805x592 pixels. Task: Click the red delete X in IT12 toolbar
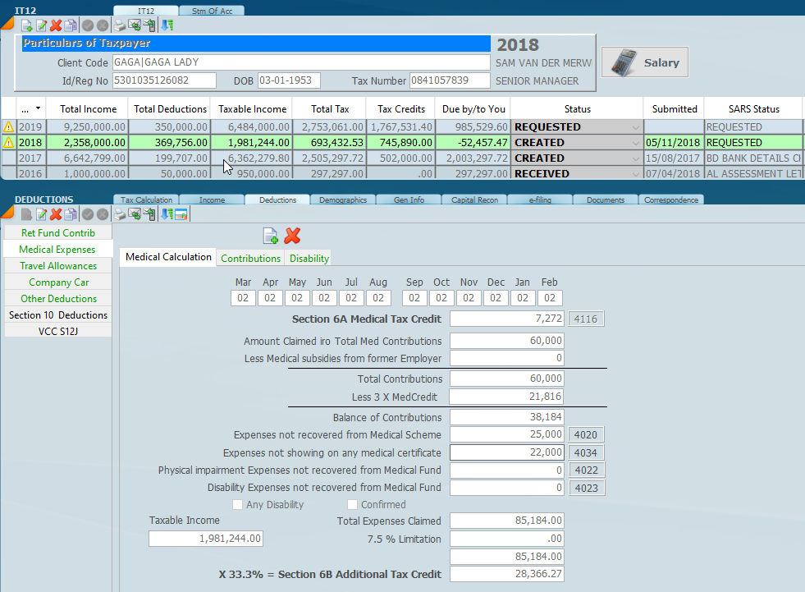click(x=56, y=25)
